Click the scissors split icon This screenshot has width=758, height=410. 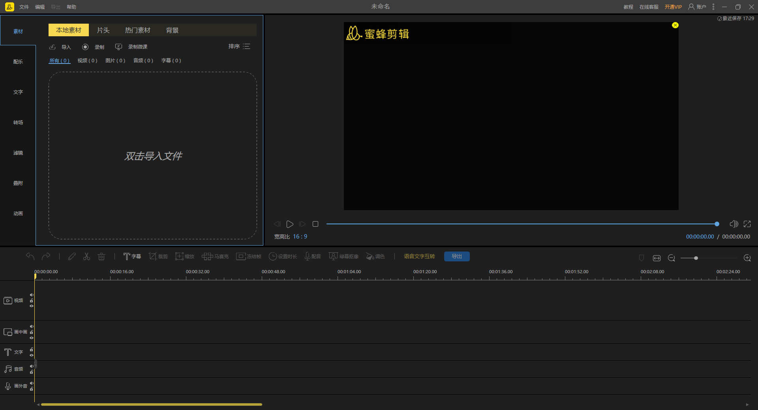tap(86, 257)
